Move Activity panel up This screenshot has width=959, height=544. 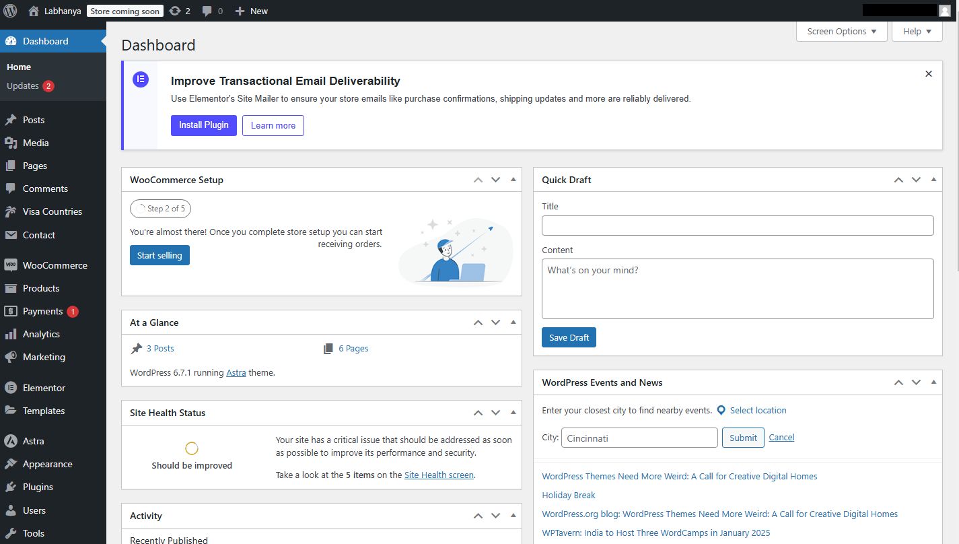[x=478, y=516]
